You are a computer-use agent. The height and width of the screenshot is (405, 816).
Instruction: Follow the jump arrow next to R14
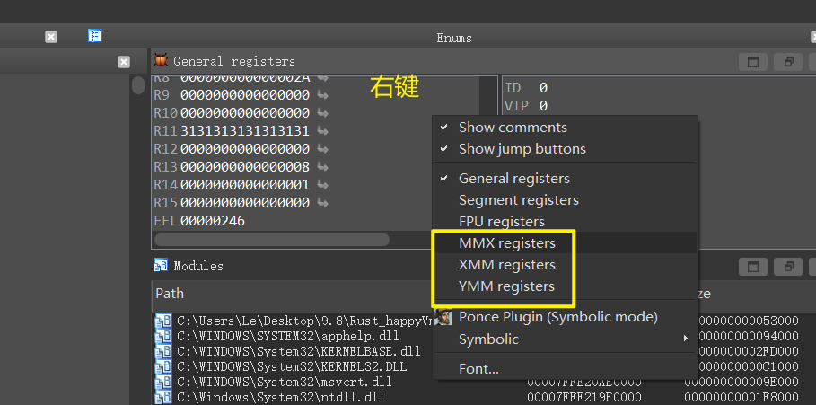322,185
